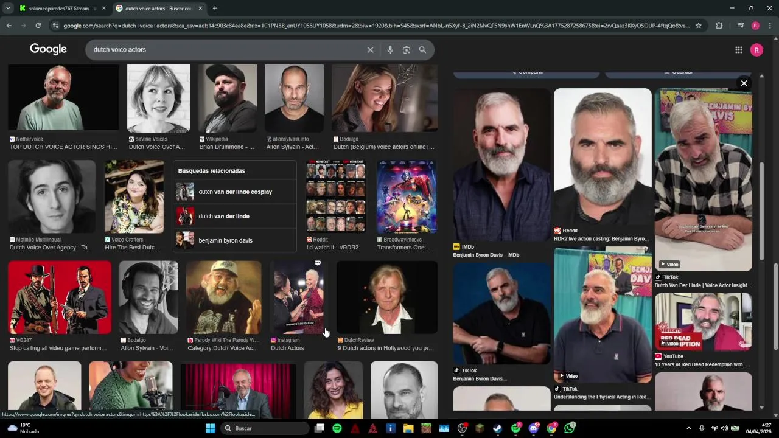Open Reddit RDR2 live action casting image

coord(603,156)
